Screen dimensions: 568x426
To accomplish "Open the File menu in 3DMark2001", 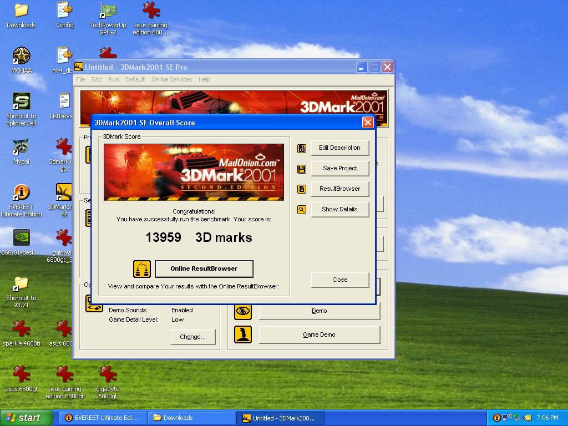I will point(80,79).
